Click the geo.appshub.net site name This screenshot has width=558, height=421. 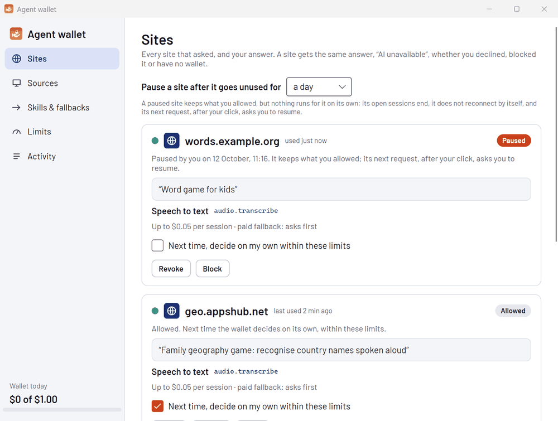227,312
